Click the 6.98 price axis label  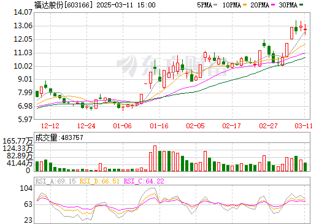pyautogui.click(x=25, y=106)
